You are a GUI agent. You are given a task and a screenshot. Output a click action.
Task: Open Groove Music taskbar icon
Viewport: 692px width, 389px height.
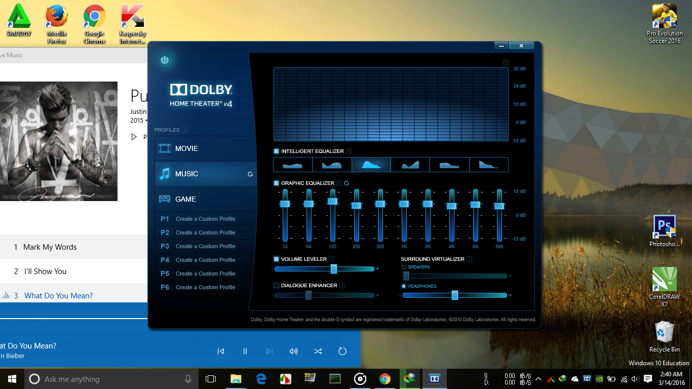(360, 379)
